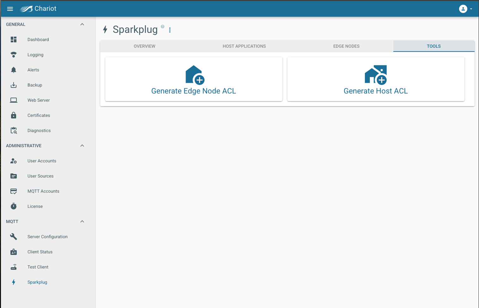Open the user account menu
479x308 pixels.
pyautogui.click(x=466, y=9)
